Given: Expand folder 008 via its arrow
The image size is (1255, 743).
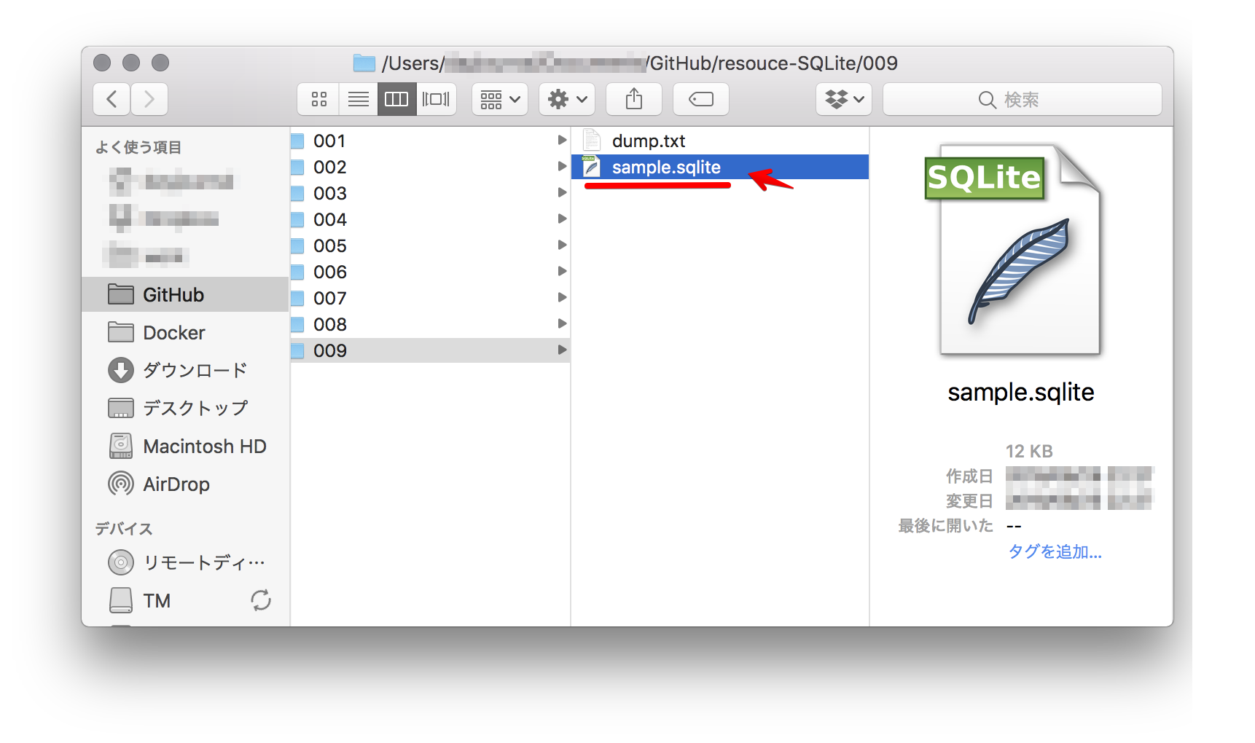Looking at the screenshot, I should click(562, 323).
